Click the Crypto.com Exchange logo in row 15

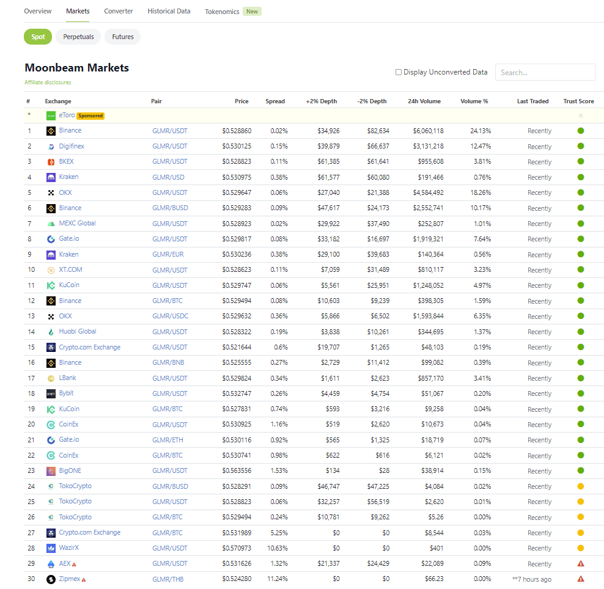(x=51, y=347)
